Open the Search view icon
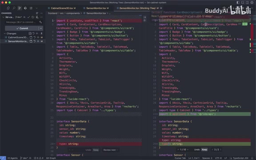Screen dimensions: 256x160 point(14,8)
